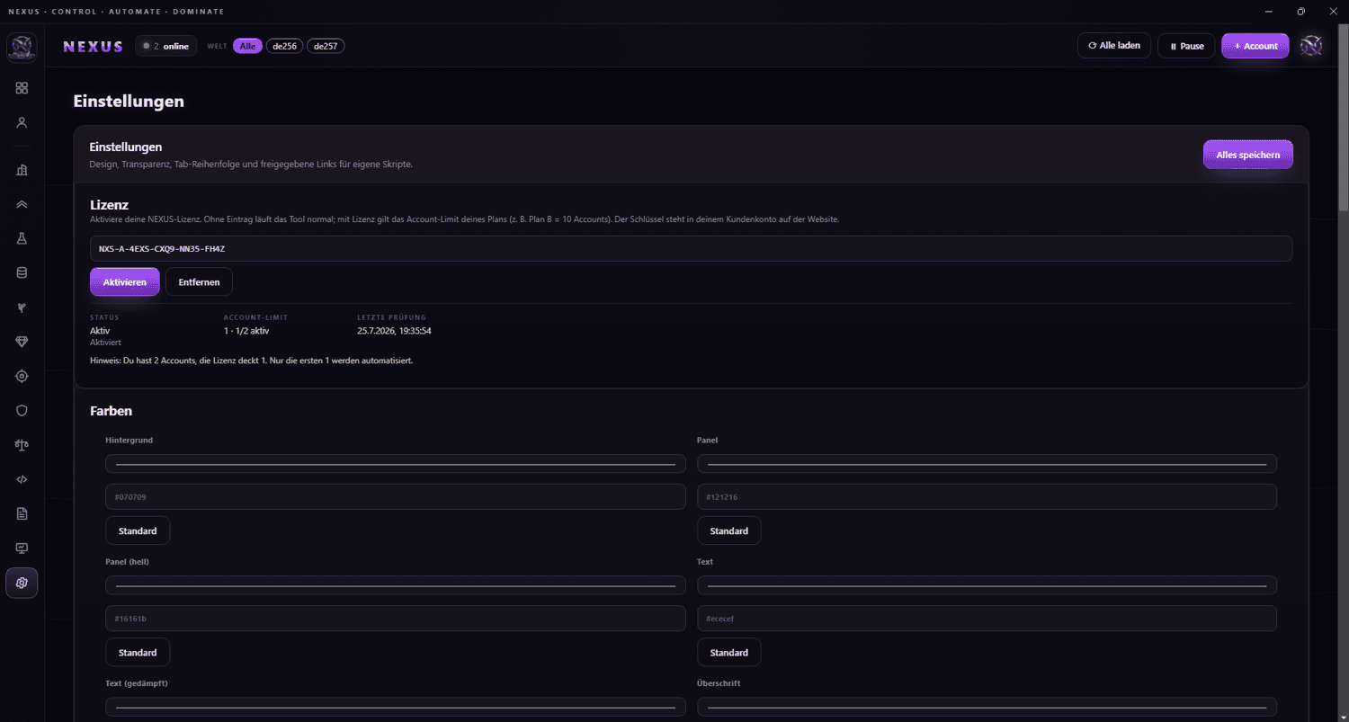Focus the Text hex field #ececef
The image size is (1349, 722).
[987, 619]
